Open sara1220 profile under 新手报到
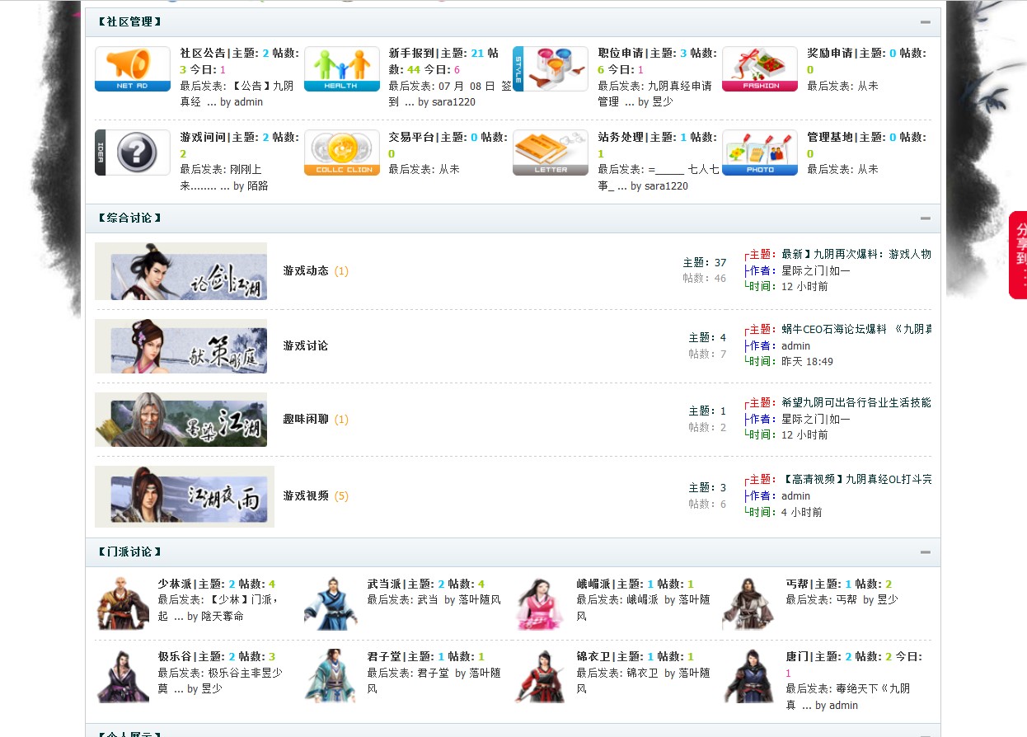The width and height of the screenshot is (1027, 737). click(x=453, y=102)
